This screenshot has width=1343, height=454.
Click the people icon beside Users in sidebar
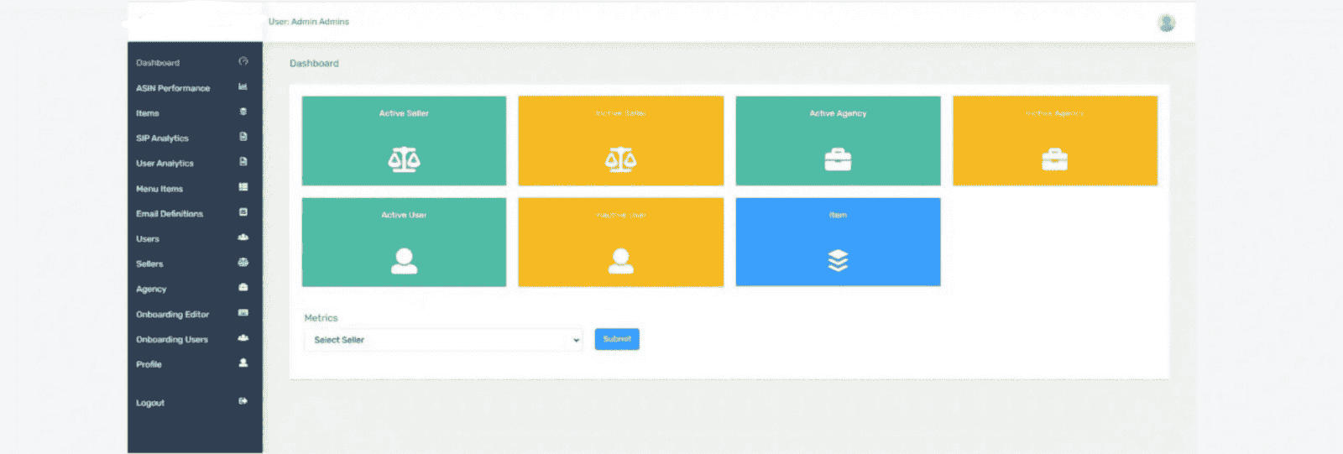pyautogui.click(x=243, y=237)
